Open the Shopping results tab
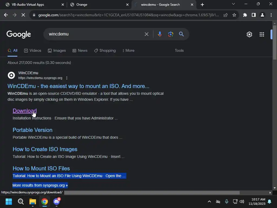 click(x=105, y=51)
